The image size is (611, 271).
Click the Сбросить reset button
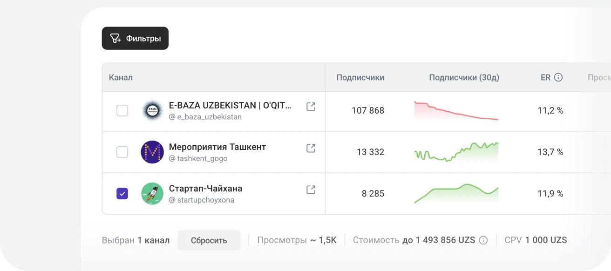pos(209,240)
